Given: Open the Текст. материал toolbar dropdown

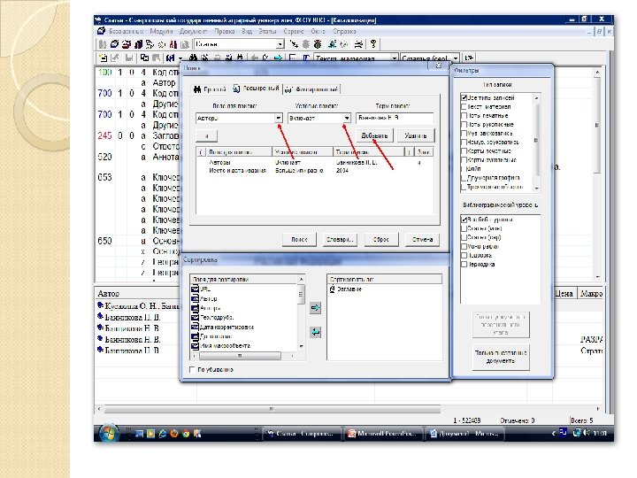Looking at the screenshot, I should [394, 58].
